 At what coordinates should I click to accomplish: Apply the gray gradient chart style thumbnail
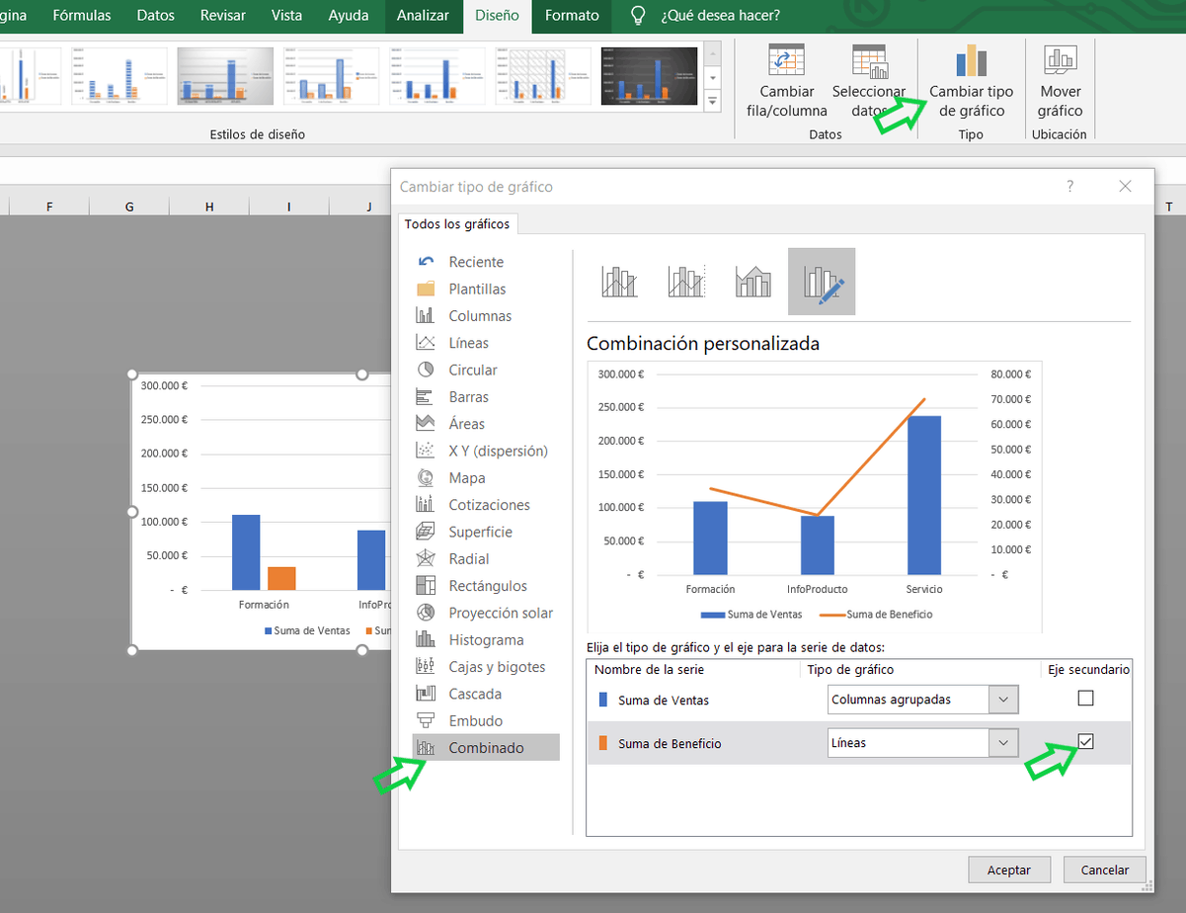click(x=225, y=76)
